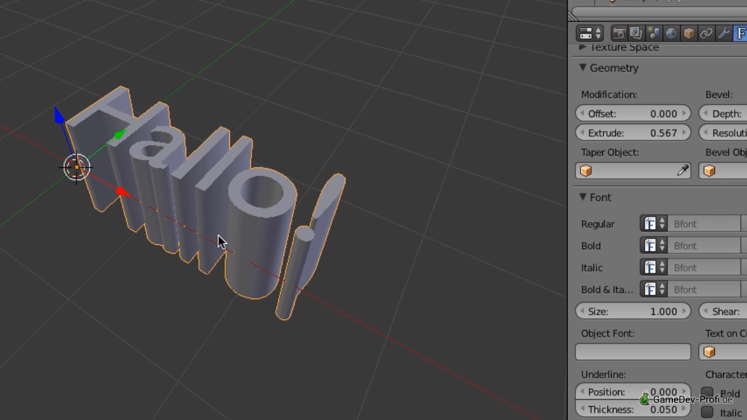
Task: Open Italic font browse dropdown
Action: (x=654, y=268)
